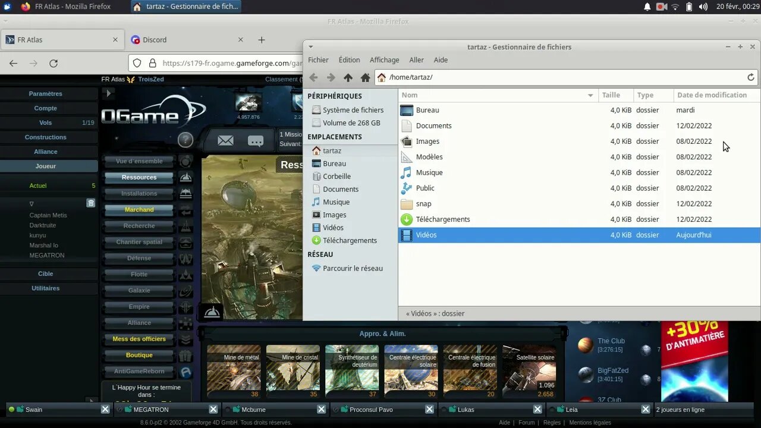Open Utilitaires in AntiGameReborn panel
The image size is (761, 428).
46,288
